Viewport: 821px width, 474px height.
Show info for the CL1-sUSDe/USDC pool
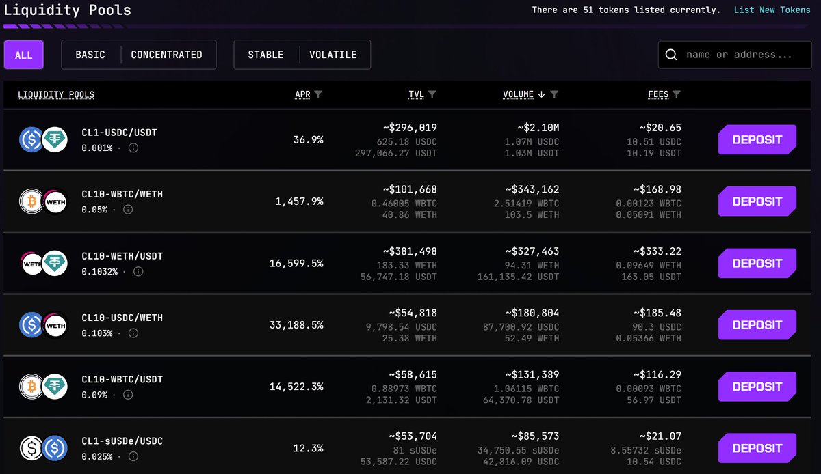133,456
